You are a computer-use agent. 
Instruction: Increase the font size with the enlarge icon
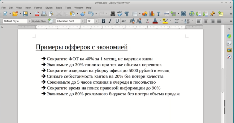132,21
